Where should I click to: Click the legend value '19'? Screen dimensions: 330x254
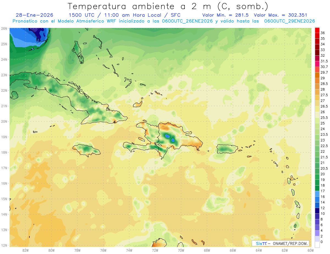point(323,180)
